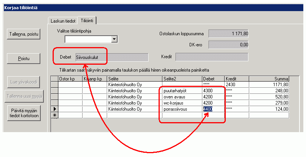Click the Summa column header
The image size is (306, 157).
[269, 78]
